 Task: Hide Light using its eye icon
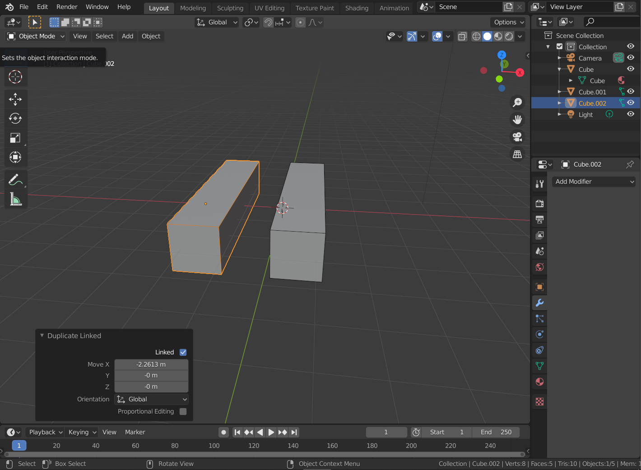631,114
